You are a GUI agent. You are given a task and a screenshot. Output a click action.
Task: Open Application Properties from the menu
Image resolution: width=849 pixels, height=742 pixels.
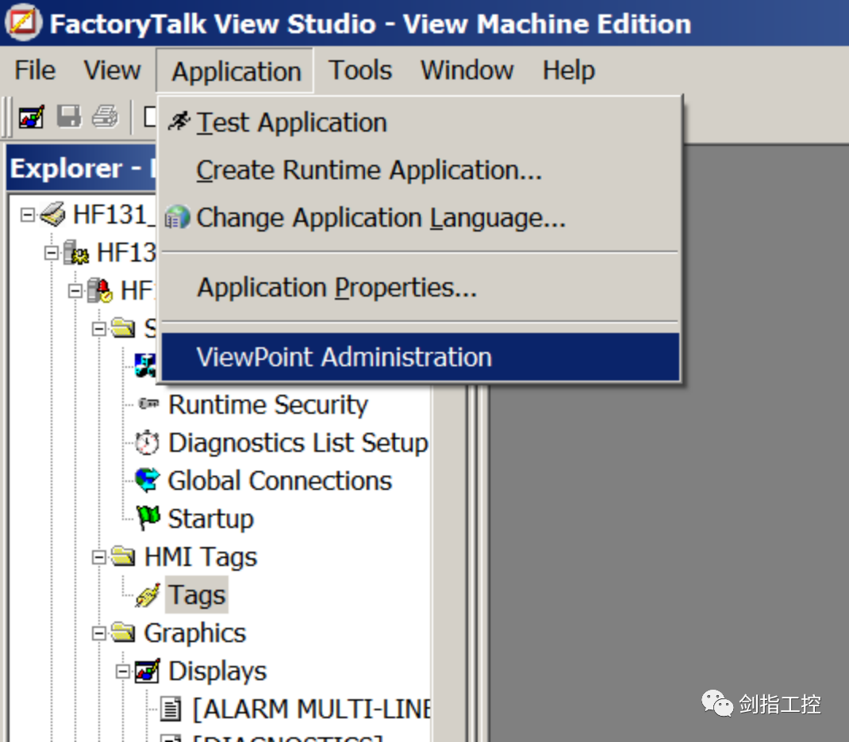[336, 287]
